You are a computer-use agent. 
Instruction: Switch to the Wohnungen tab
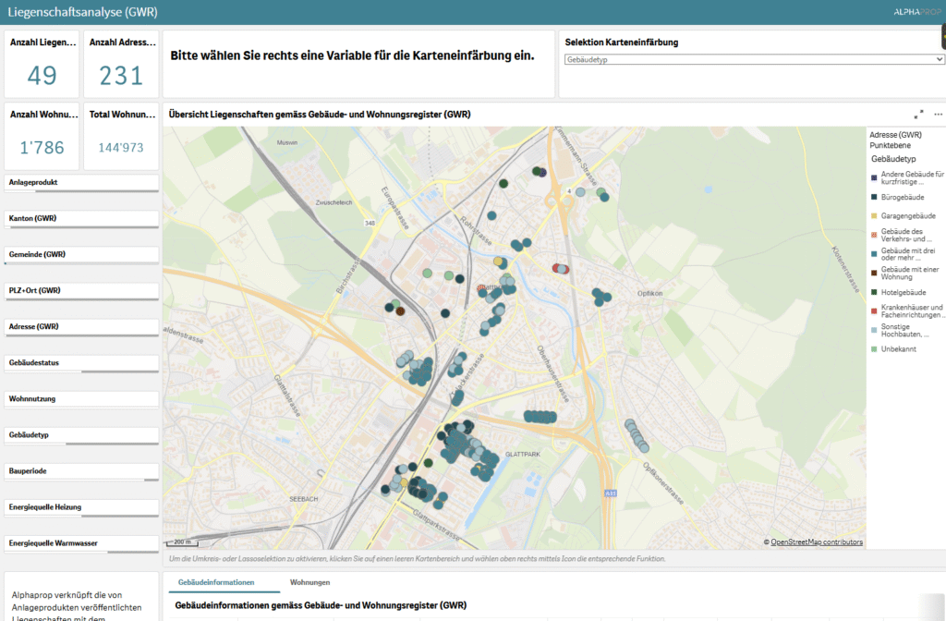click(310, 583)
